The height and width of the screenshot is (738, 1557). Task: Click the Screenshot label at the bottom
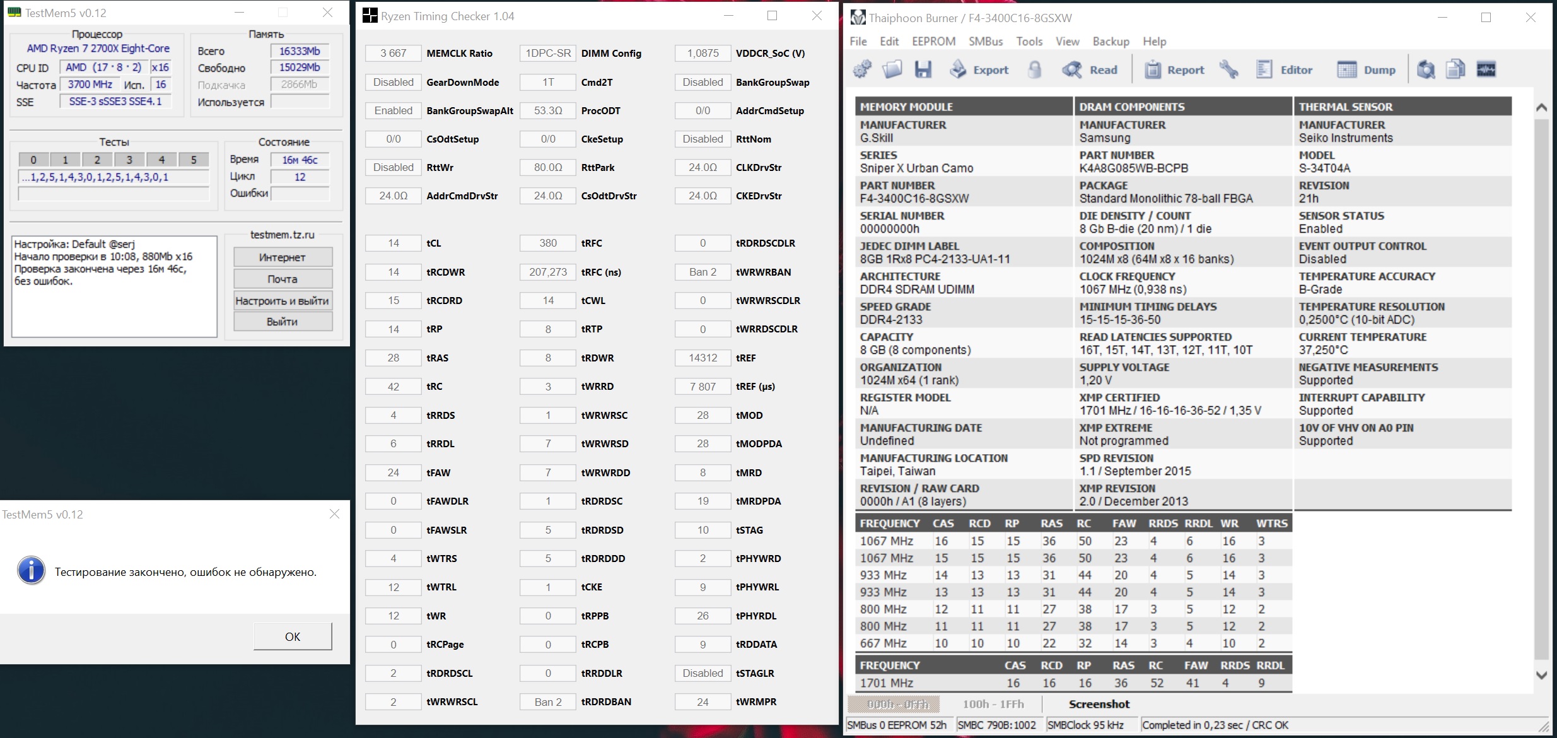(x=1099, y=704)
